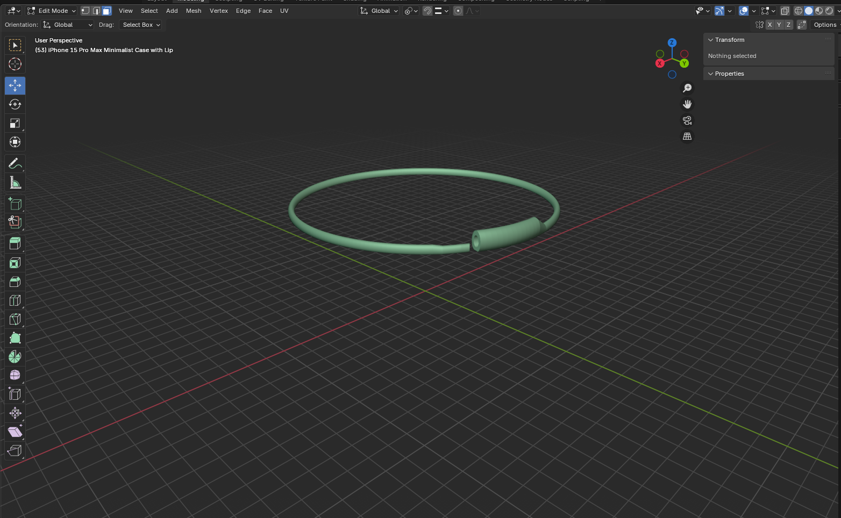Open the Face menu

(266, 11)
